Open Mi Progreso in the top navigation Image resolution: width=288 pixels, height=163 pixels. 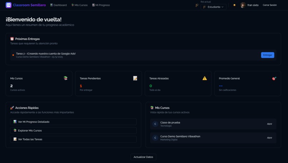point(101,5)
